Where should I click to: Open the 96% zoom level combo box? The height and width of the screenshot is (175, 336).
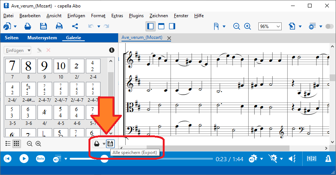point(270,27)
